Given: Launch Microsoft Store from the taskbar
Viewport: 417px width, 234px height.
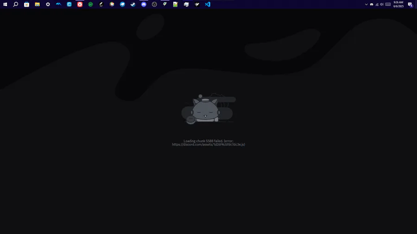Looking at the screenshot, I should (x=26, y=4).
